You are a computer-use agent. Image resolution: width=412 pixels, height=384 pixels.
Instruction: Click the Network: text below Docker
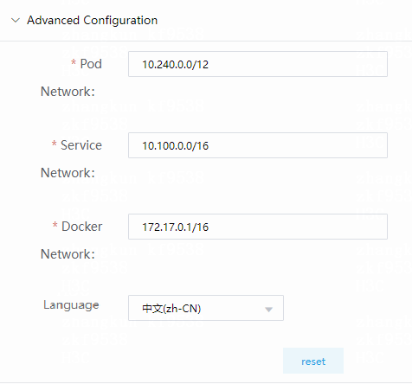pyautogui.click(x=68, y=254)
